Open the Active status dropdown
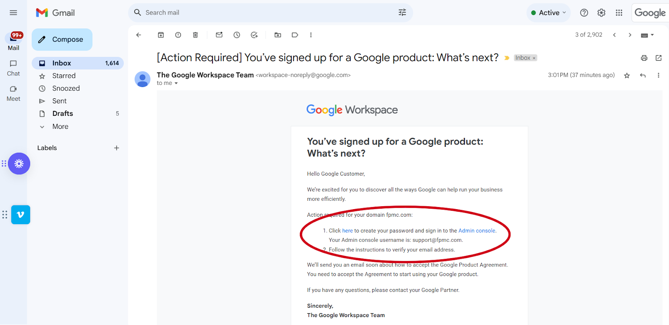Viewport: 669px width, 325px height. 548,13
